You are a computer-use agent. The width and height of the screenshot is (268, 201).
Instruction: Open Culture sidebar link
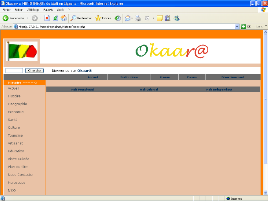click(x=14, y=128)
